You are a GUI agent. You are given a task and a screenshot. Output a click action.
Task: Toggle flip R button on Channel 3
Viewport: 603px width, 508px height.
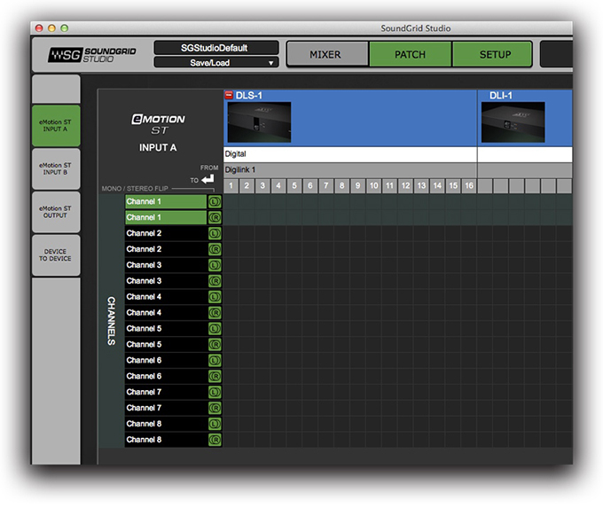pos(215,281)
